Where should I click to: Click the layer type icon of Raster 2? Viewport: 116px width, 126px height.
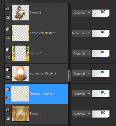click(x=8, y=49)
